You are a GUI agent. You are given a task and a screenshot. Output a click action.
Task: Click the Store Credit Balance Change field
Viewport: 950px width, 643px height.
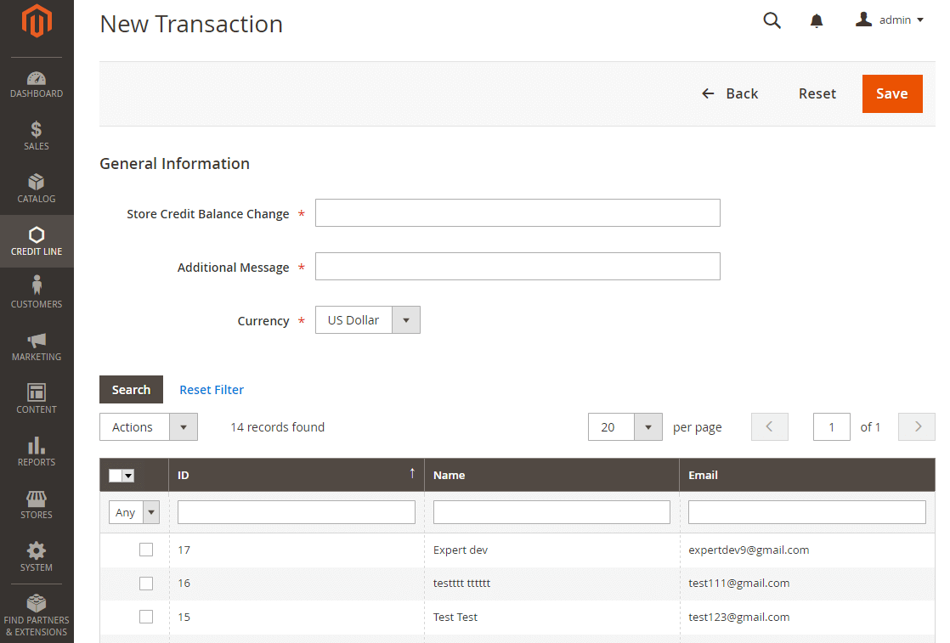click(517, 213)
